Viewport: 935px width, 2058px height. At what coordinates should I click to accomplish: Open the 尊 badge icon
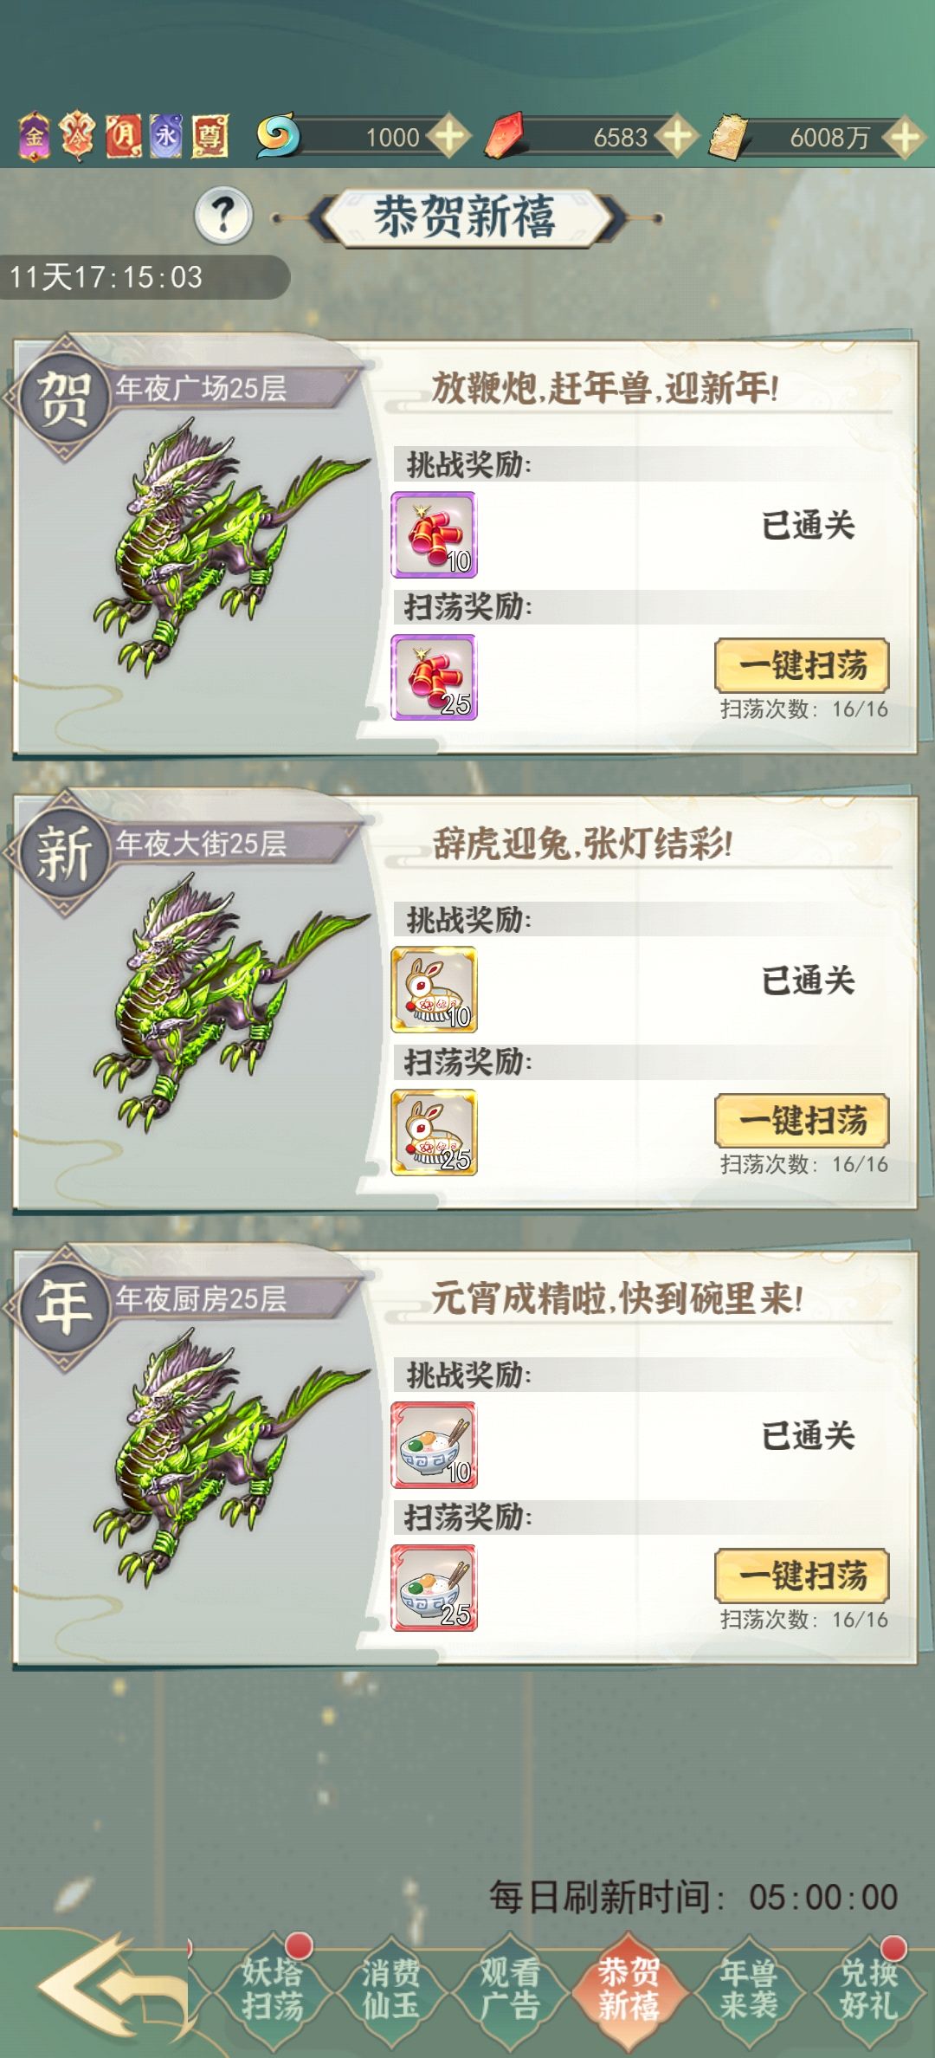[210, 136]
